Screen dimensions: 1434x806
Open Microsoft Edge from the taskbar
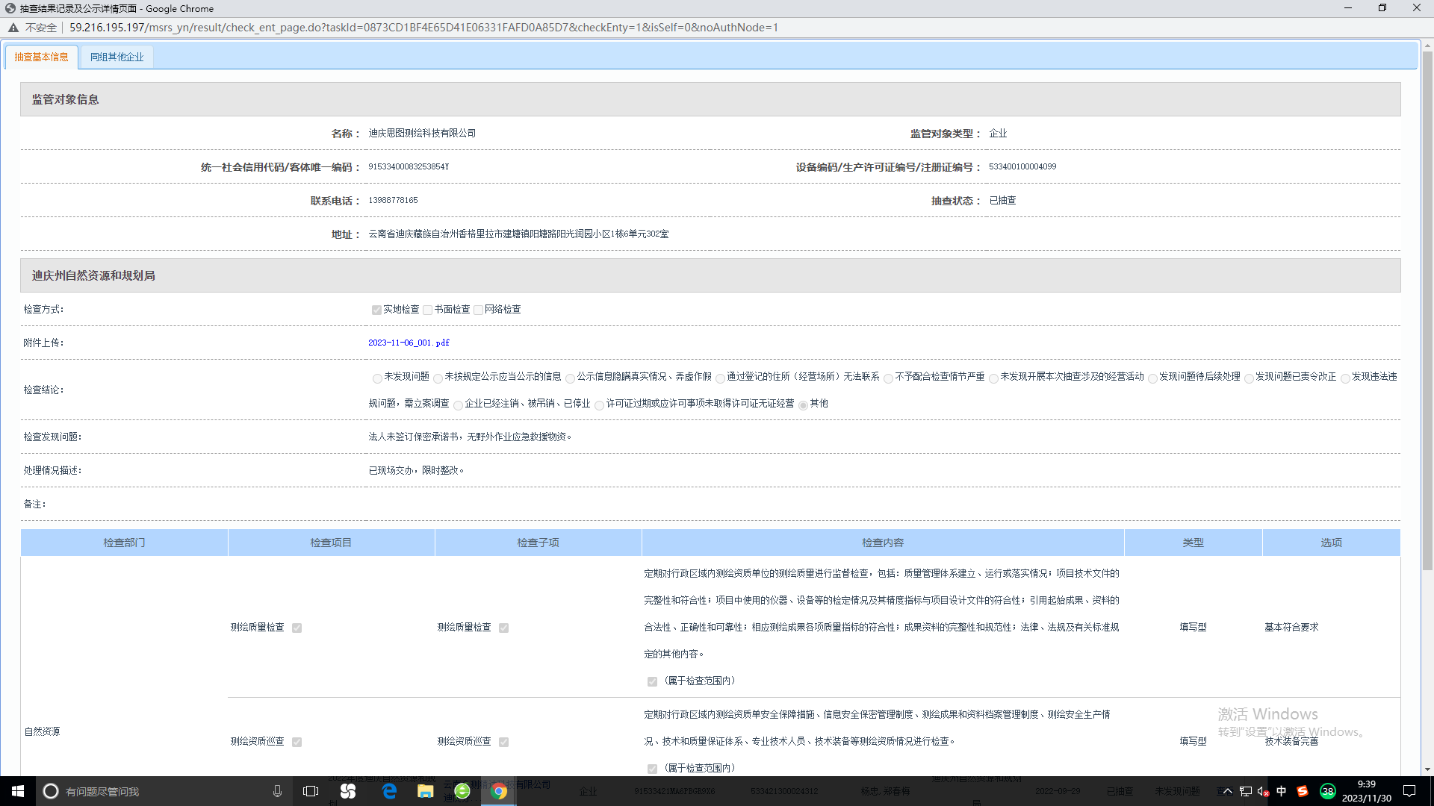click(389, 791)
